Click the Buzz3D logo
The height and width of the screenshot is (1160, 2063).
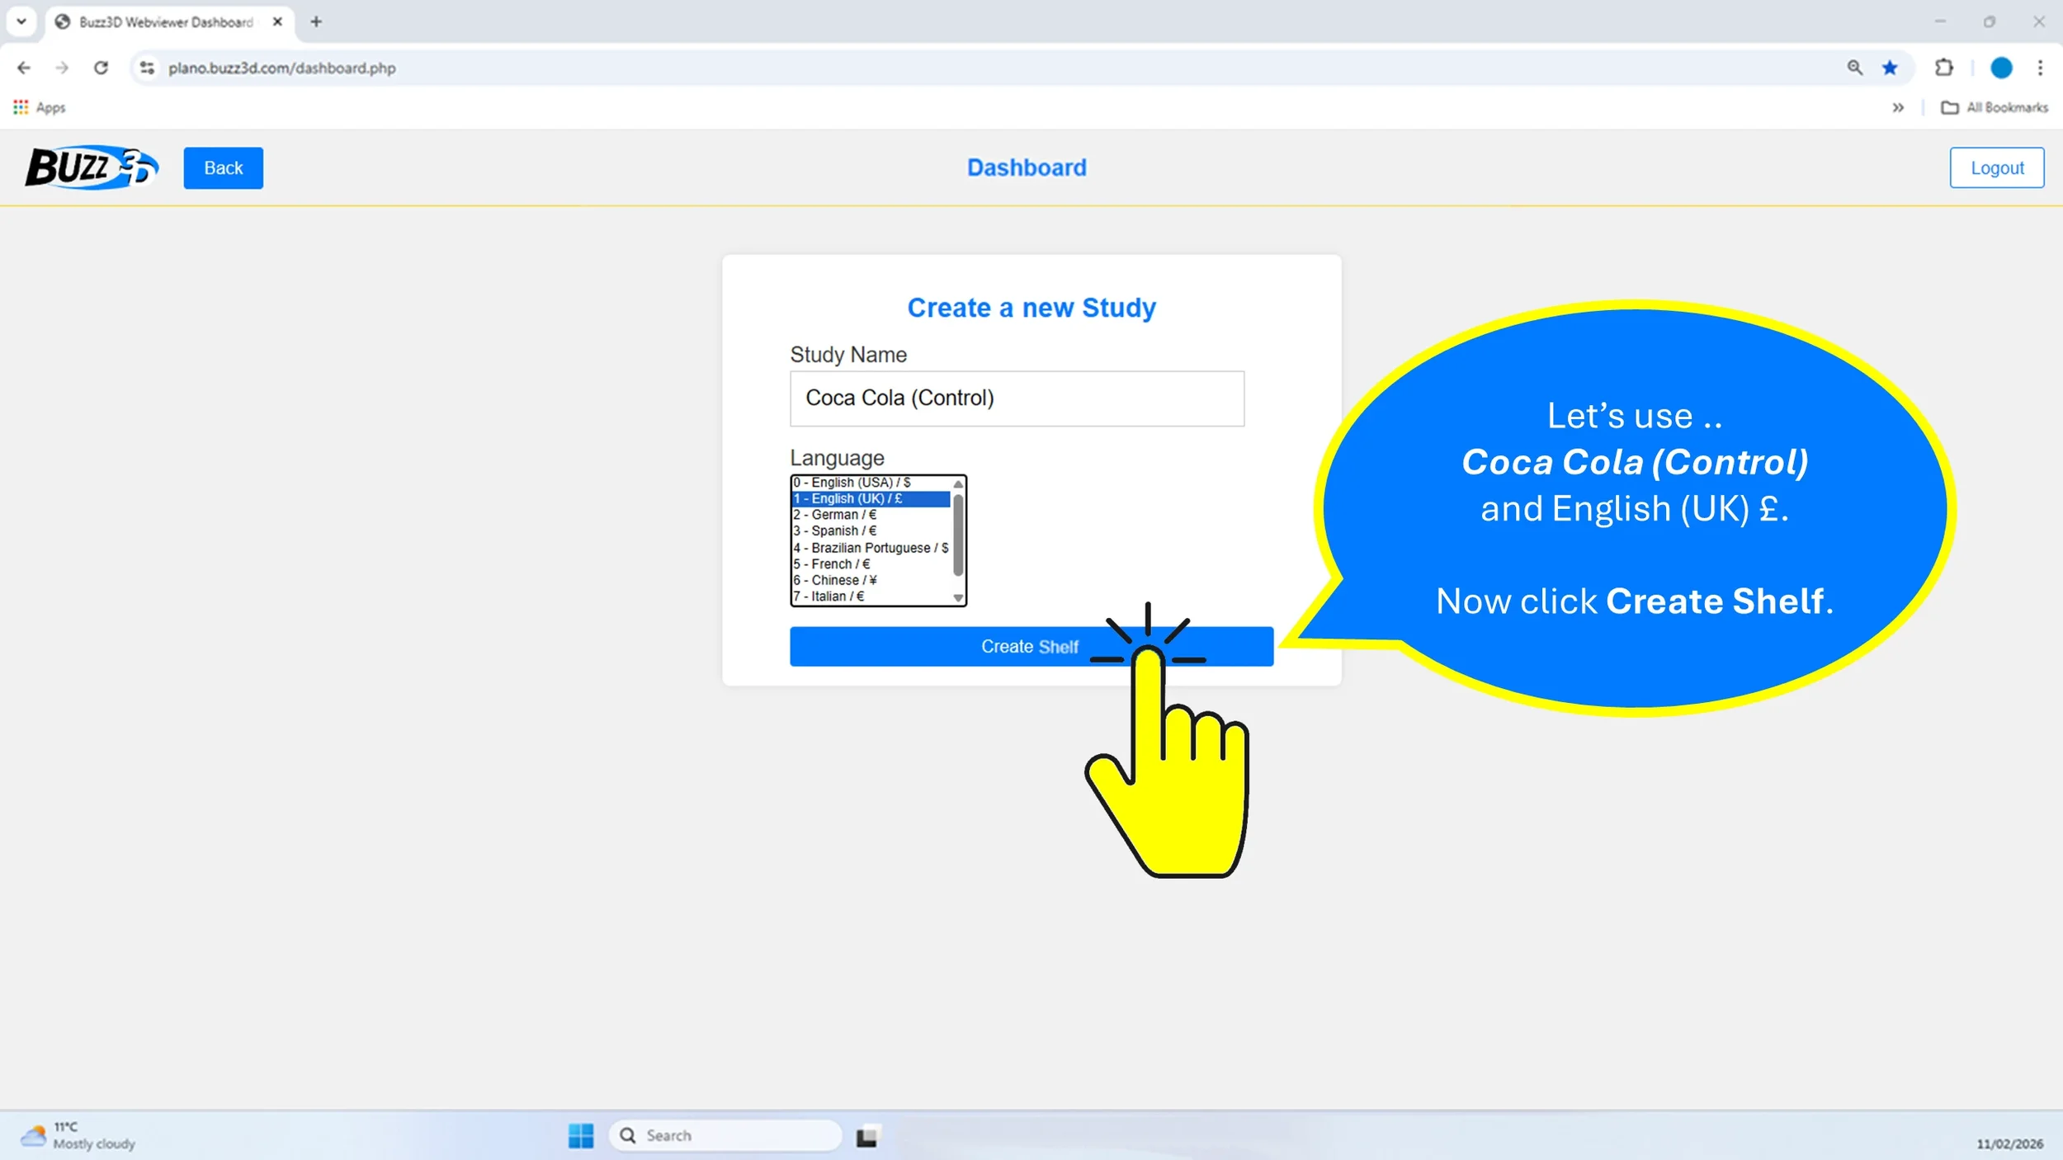point(91,167)
